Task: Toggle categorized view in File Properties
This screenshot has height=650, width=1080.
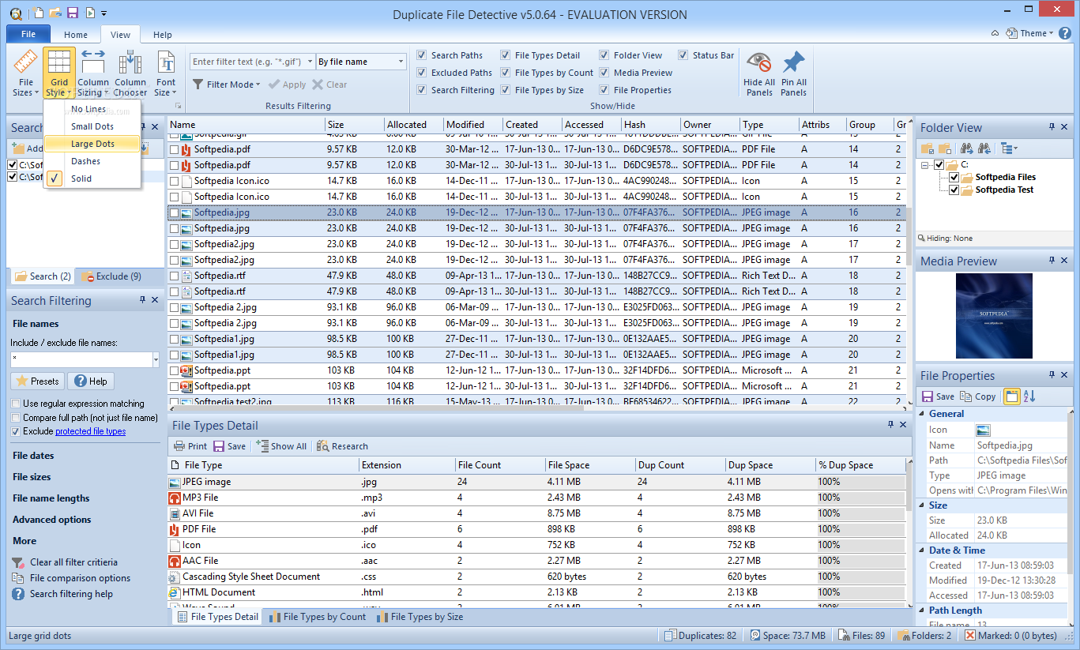Action: tap(1011, 396)
